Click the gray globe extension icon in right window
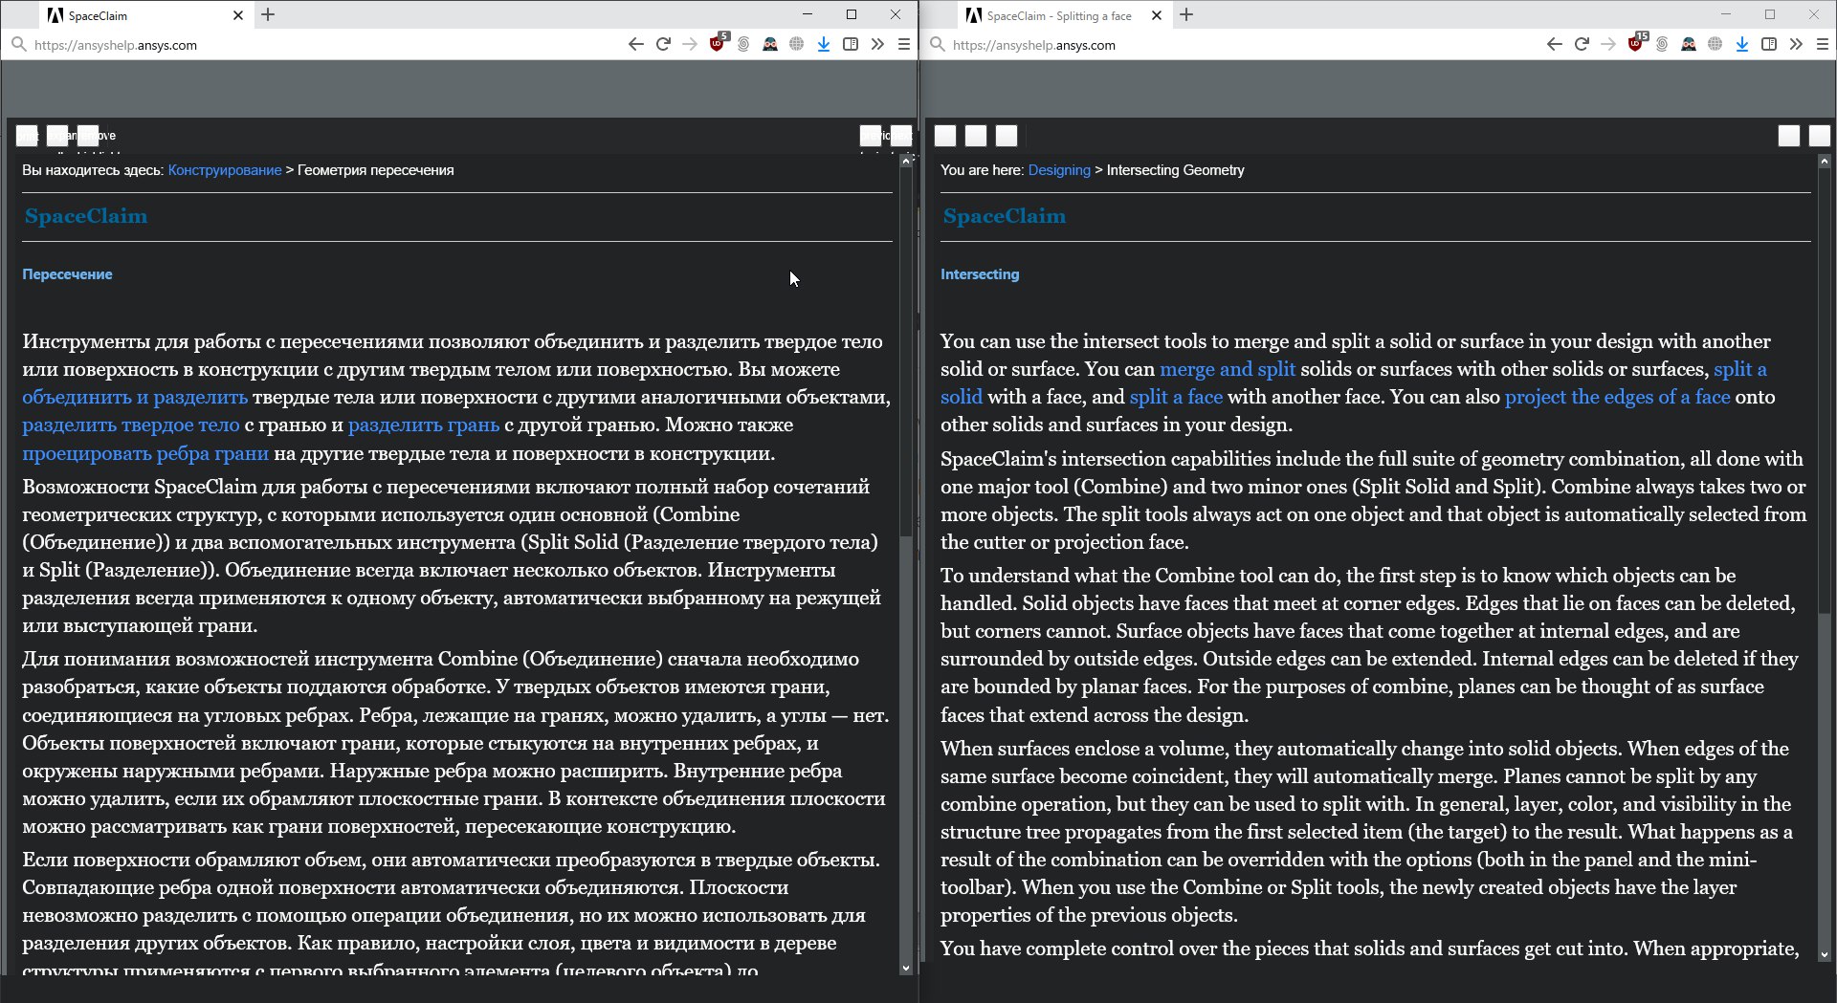Viewport: 1837px width, 1003px height. 1715,44
